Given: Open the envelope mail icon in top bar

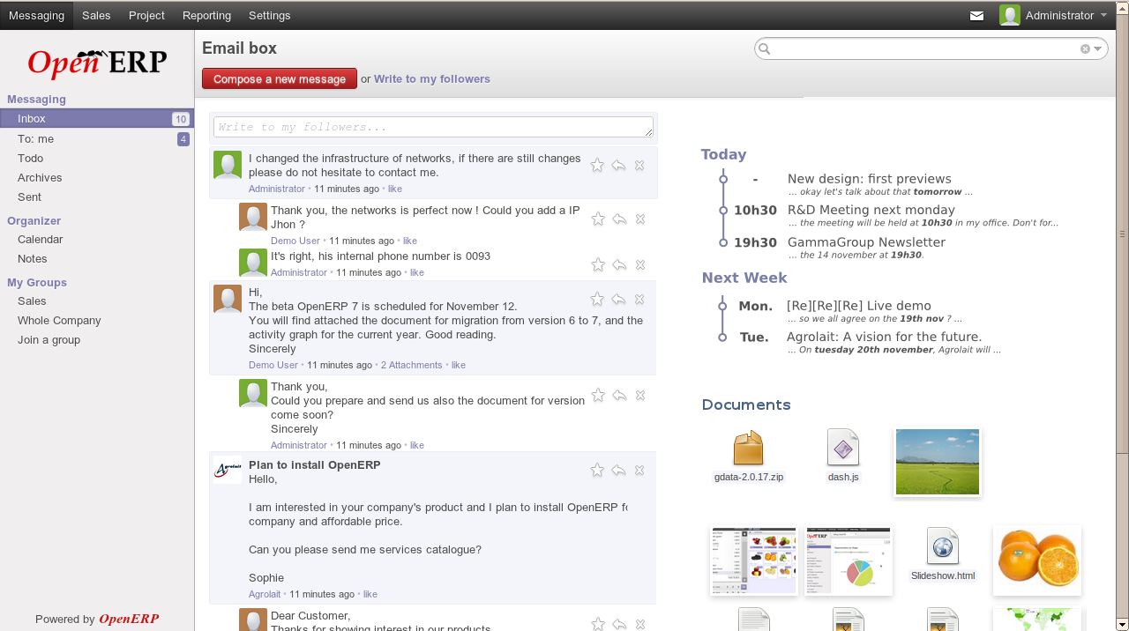Looking at the screenshot, I should [976, 16].
